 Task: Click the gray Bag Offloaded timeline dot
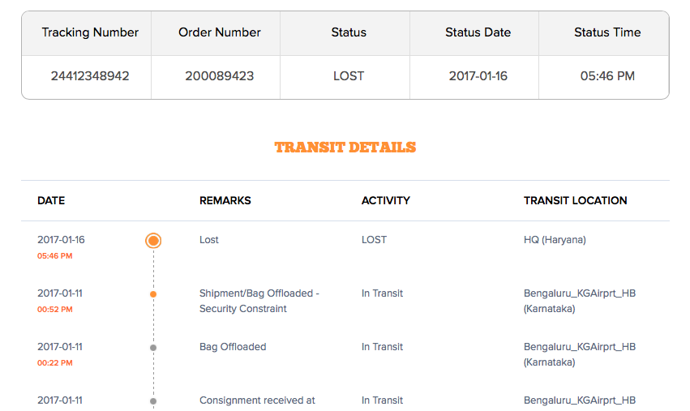point(153,348)
